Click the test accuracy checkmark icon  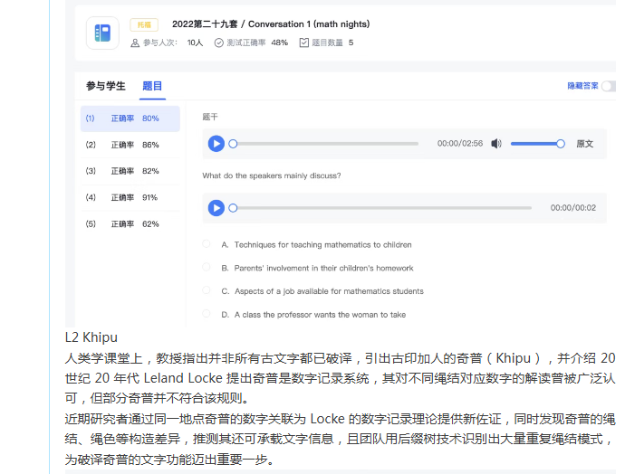(218, 43)
